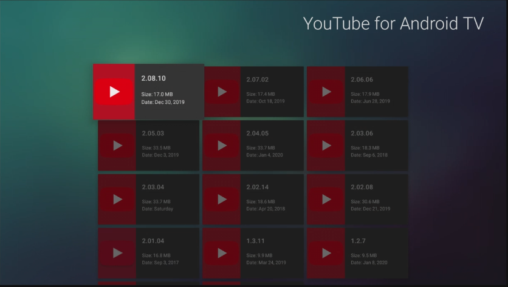Screen dimensions: 508x287
Task: Click the text Date: Dec 3, 2019
Action: [160, 155]
